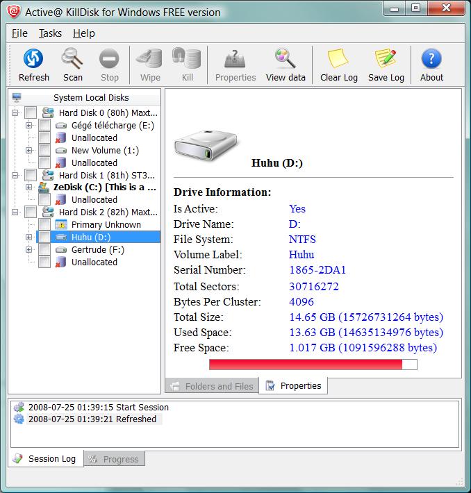Open Properties from the toolbar
The image size is (471, 493).
pos(235,59)
